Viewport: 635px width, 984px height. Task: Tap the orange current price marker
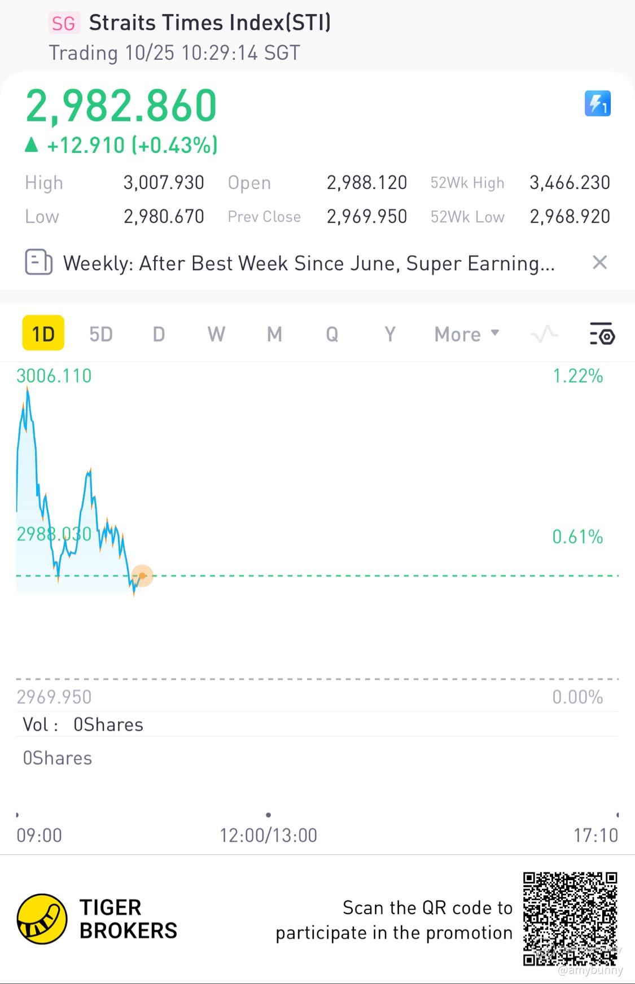pos(143,576)
